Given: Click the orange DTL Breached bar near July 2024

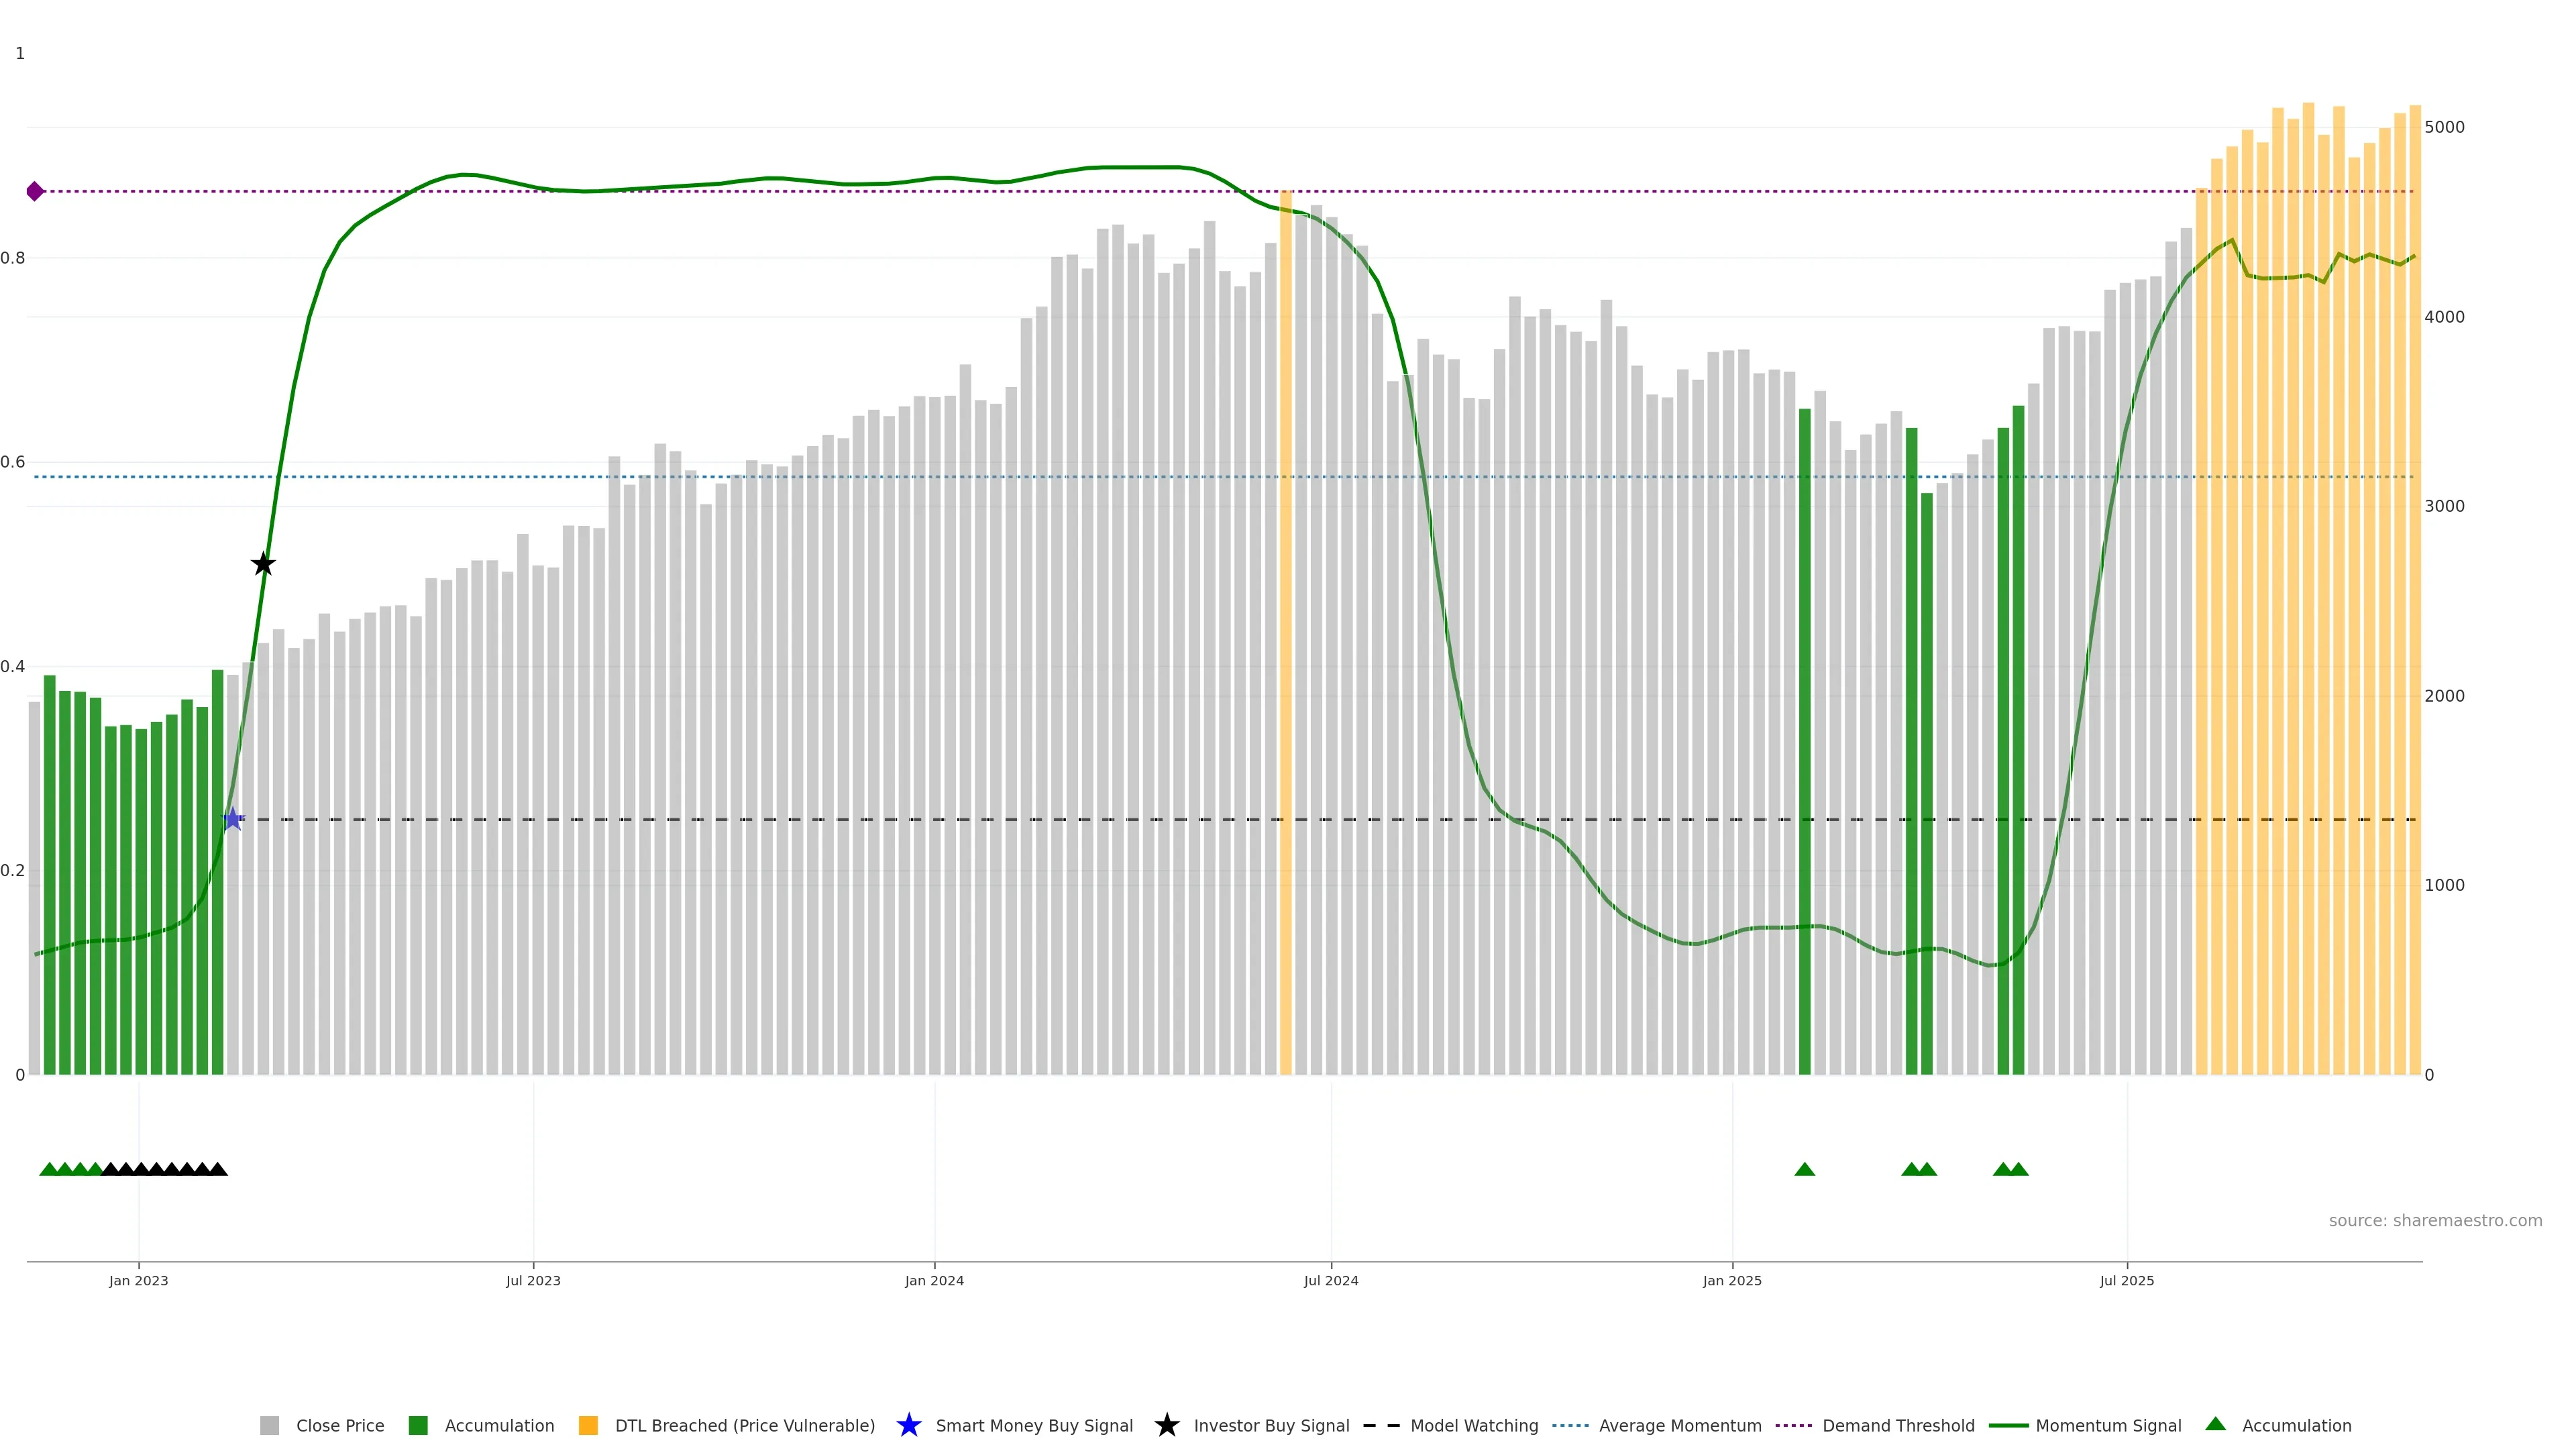Looking at the screenshot, I should click(x=1285, y=640).
